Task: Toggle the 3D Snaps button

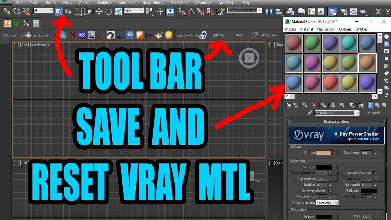Action: [x=181, y=12]
